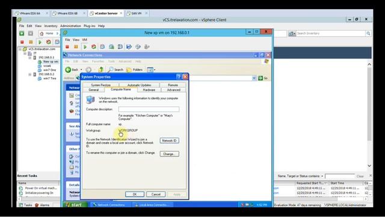Click the Up folder icon in Network Connections
This screenshot has width=385, height=217.
pos(100,70)
